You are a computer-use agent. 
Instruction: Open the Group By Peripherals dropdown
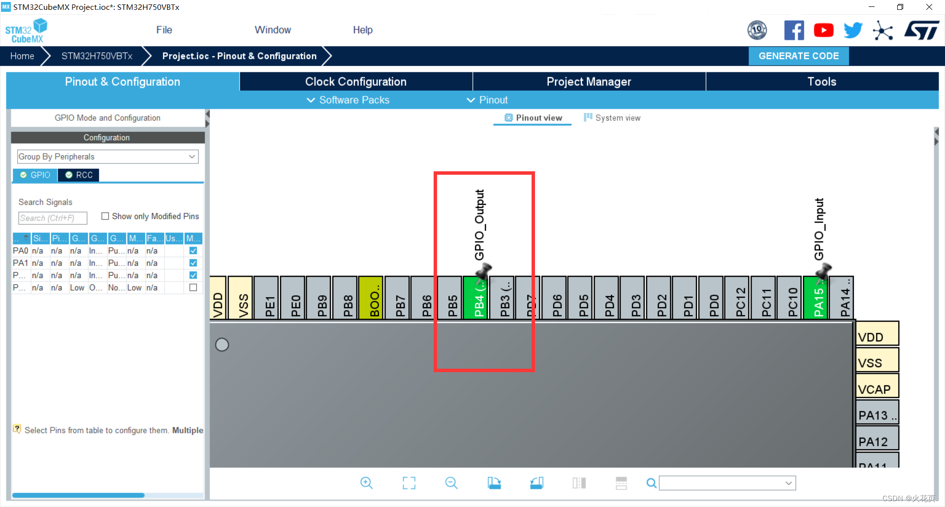pos(108,157)
